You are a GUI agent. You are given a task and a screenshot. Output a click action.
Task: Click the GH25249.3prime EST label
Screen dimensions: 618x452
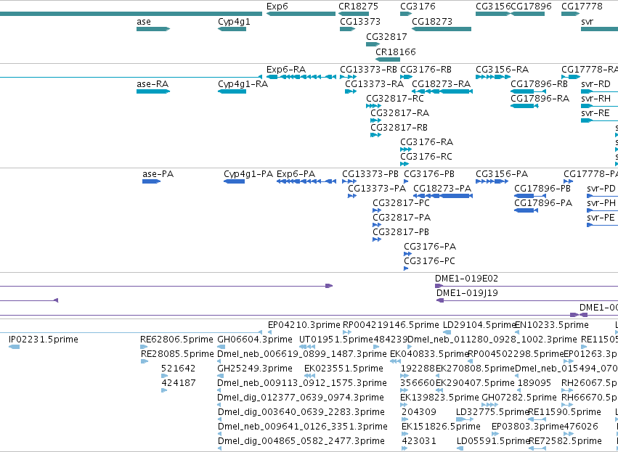coord(255,369)
